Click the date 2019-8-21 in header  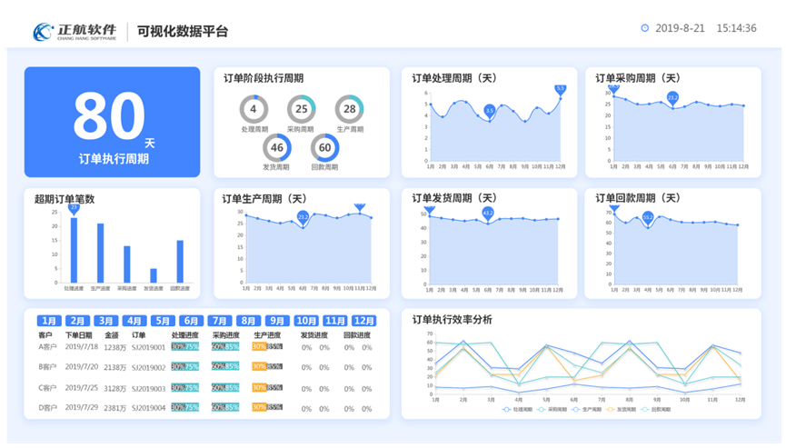point(680,28)
